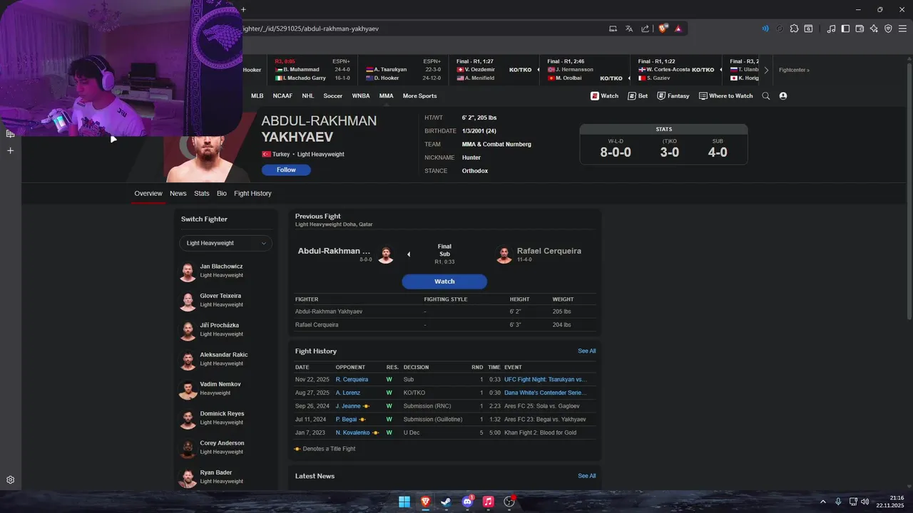Open Windows Start menu
913x513 pixels.
[404, 502]
